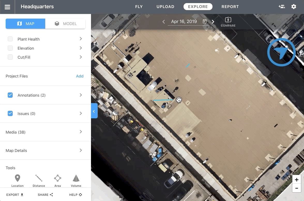Open the HELP button
This screenshot has height=201, width=304.
75,195
